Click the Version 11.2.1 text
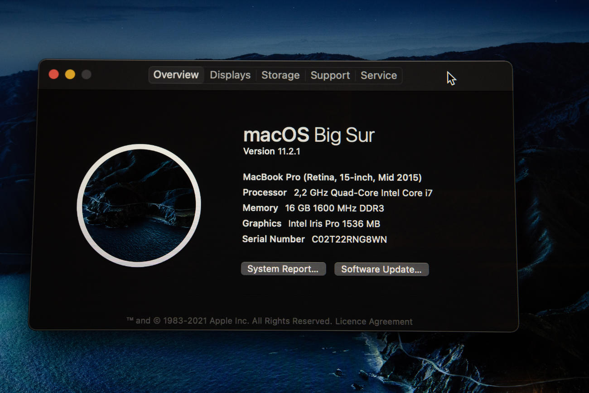 [x=272, y=151]
